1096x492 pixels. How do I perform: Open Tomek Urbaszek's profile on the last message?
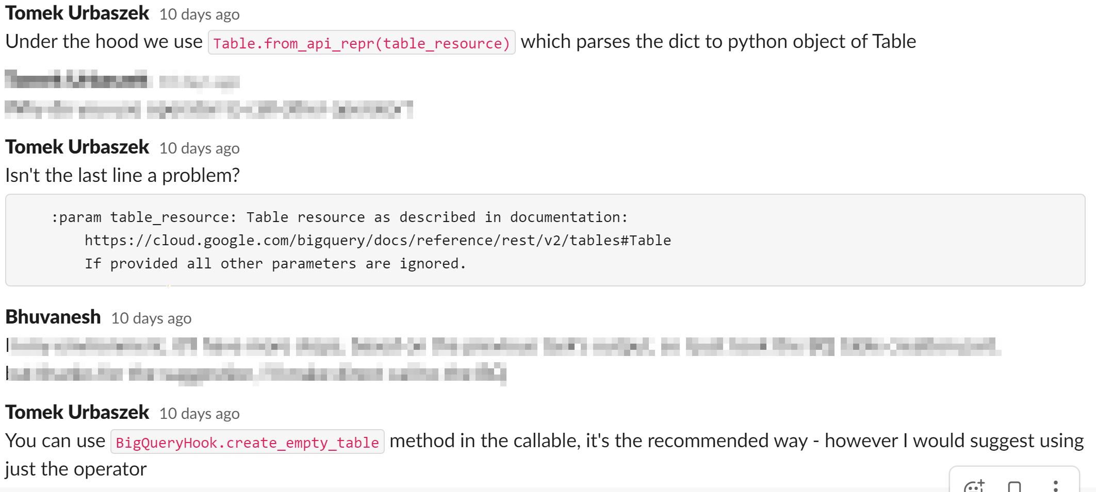pyautogui.click(x=77, y=412)
